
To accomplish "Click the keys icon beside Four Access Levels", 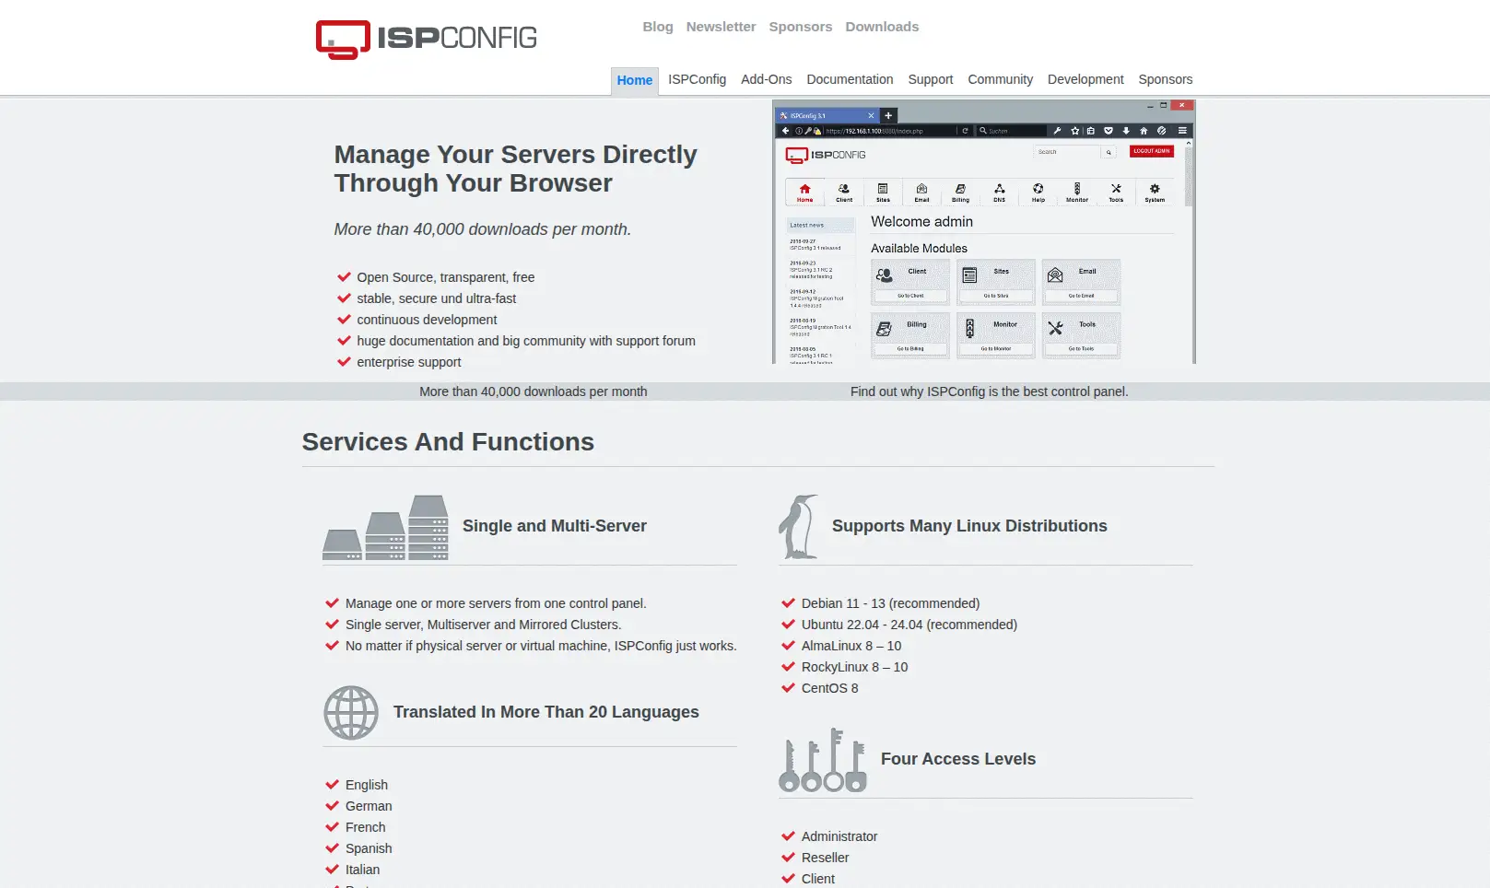I will click(x=823, y=760).
